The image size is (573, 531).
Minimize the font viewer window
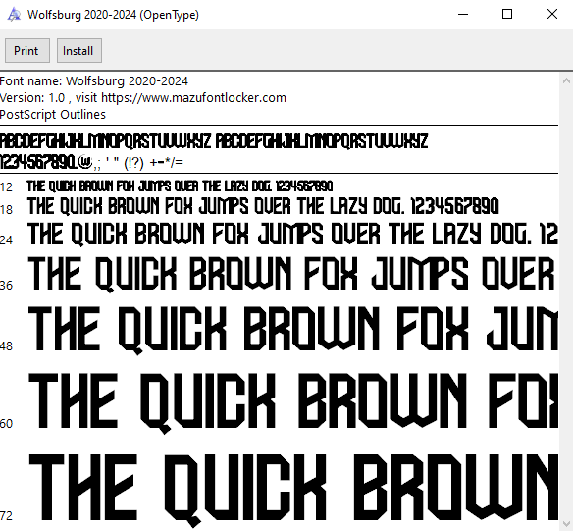click(x=463, y=15)
